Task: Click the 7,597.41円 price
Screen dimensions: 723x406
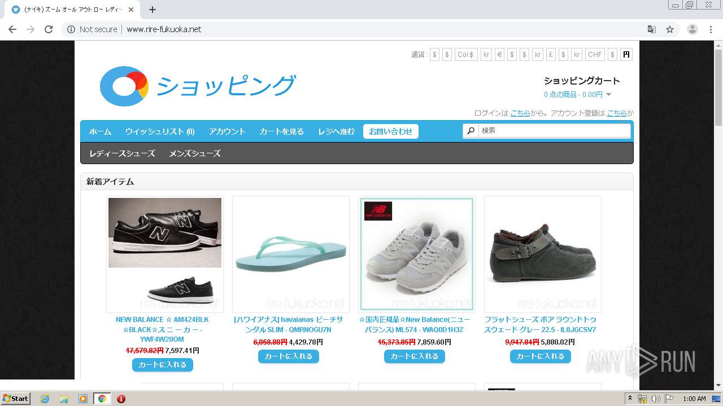Action: tap(182, 351)
